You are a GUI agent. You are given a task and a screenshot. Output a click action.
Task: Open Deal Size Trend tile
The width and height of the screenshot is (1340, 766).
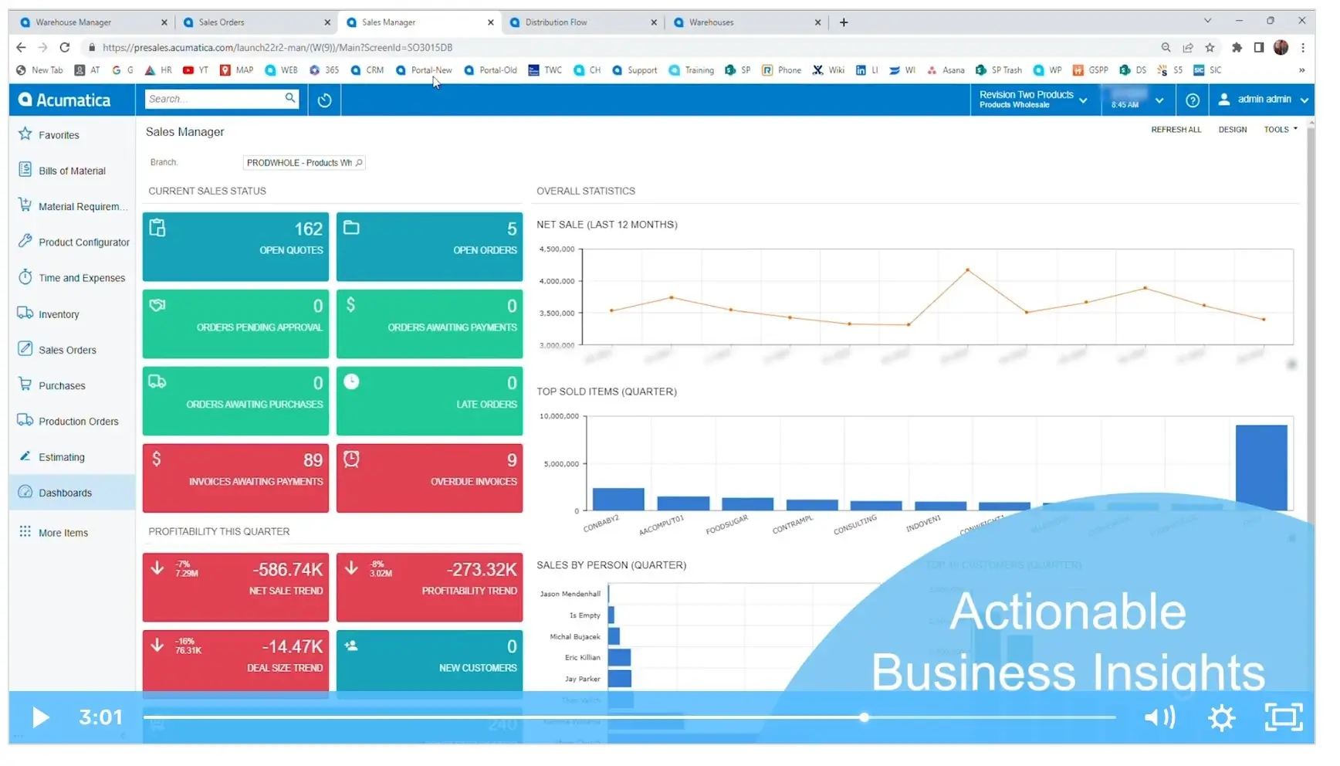tap(235, 664)
